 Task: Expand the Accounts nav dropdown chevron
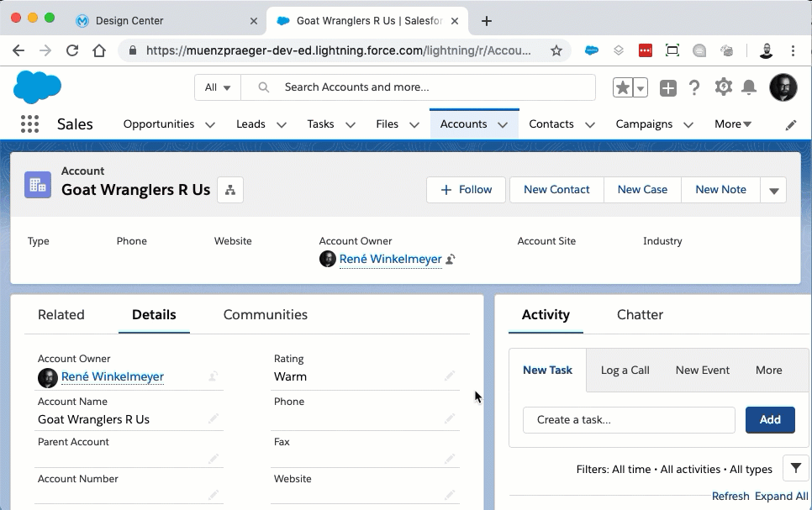(503, 125)
